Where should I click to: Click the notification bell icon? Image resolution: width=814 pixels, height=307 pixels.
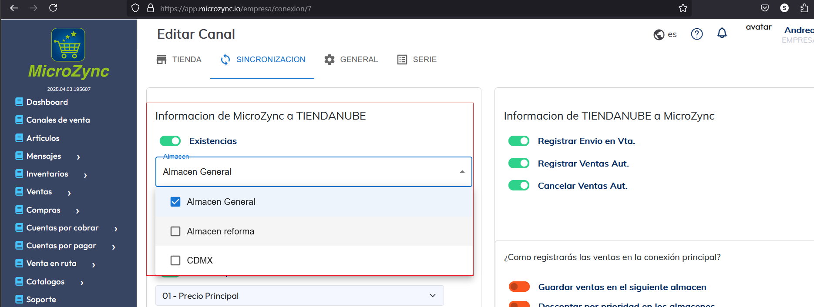[x=722, y=33]
